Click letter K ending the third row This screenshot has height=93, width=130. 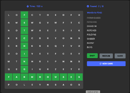pos(79,30)
